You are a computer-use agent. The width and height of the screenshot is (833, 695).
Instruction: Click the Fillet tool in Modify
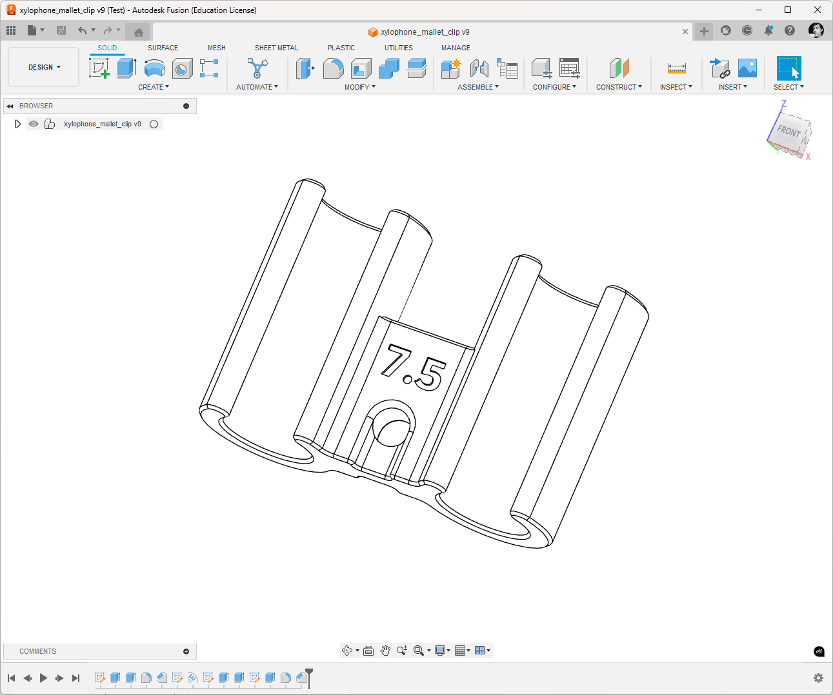(333, 68)
